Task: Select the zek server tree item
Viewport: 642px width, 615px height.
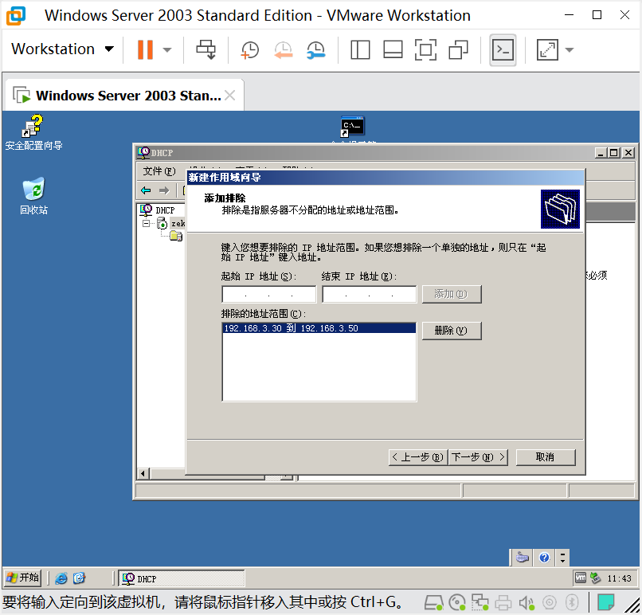Action: click(171, 223)
